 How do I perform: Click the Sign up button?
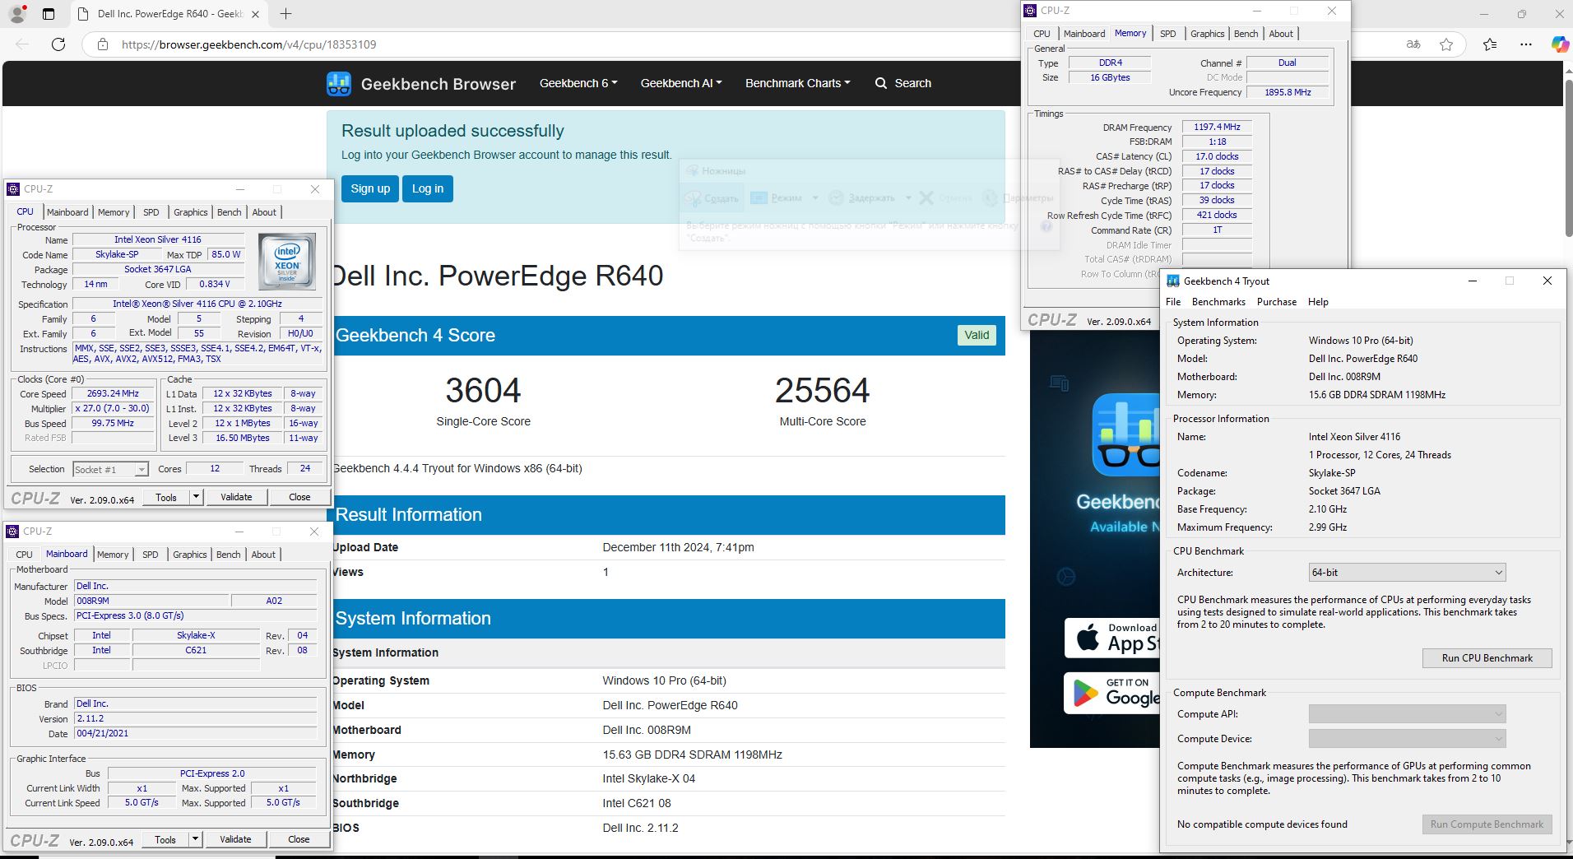pos(370,188)
